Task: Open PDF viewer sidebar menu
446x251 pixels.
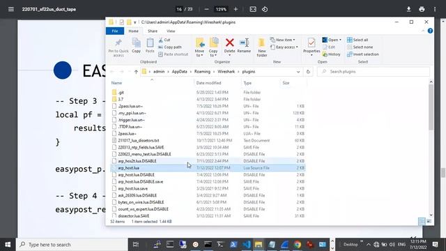Action: pyautogui.click(x=11, y=9)
